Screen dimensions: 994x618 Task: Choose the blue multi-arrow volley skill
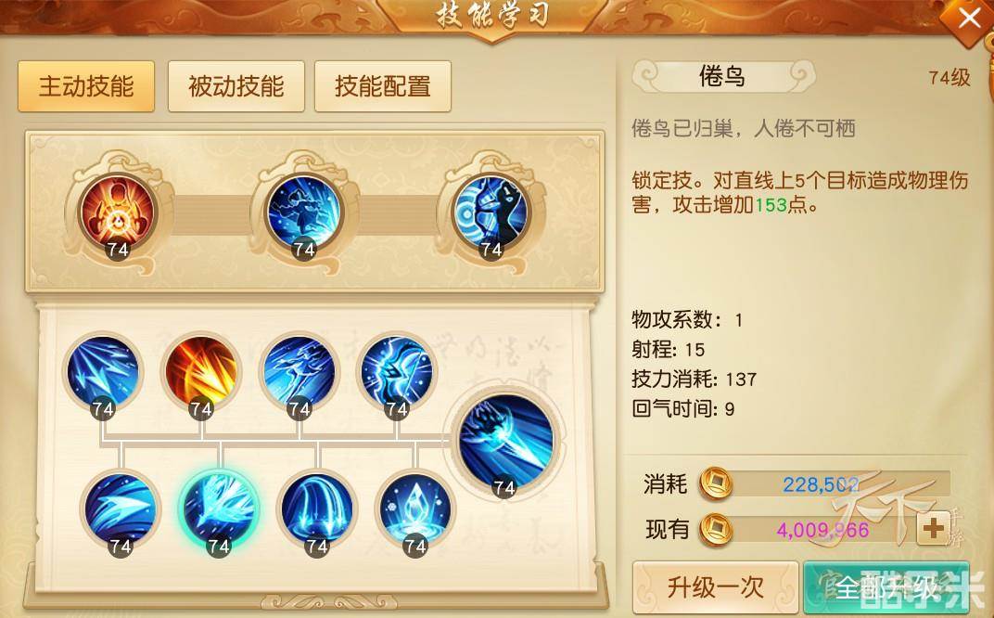coord(103,371)
